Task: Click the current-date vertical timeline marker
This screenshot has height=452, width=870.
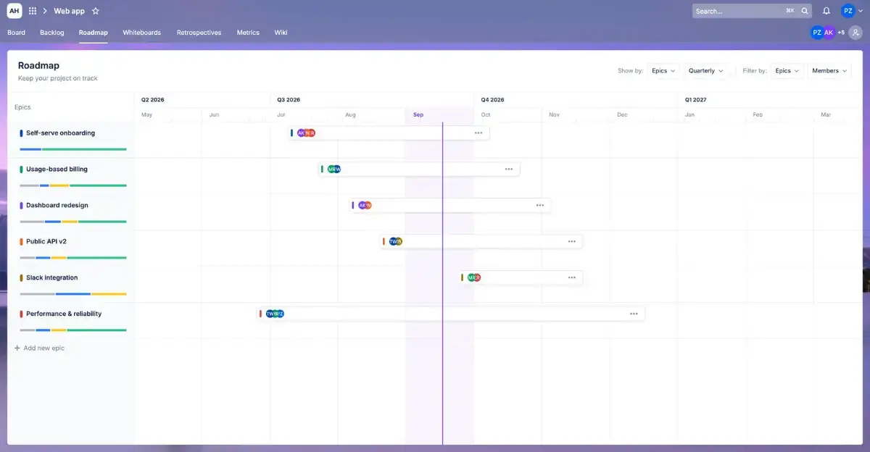Action: pos(442,282)
